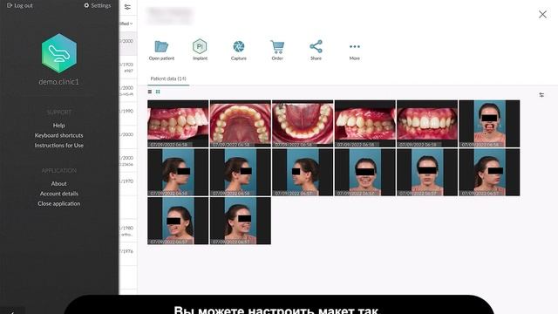
Task: Click the Open patient folder icon
Action: click(x=161, y=46)
